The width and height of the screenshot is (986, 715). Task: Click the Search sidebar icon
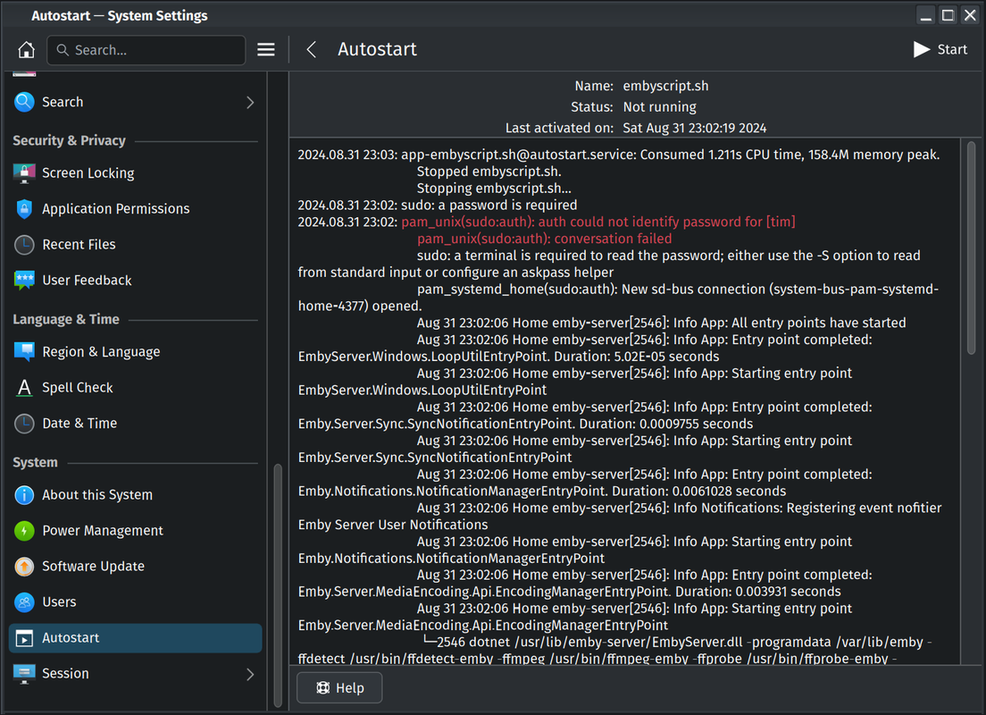coord(24,102)
